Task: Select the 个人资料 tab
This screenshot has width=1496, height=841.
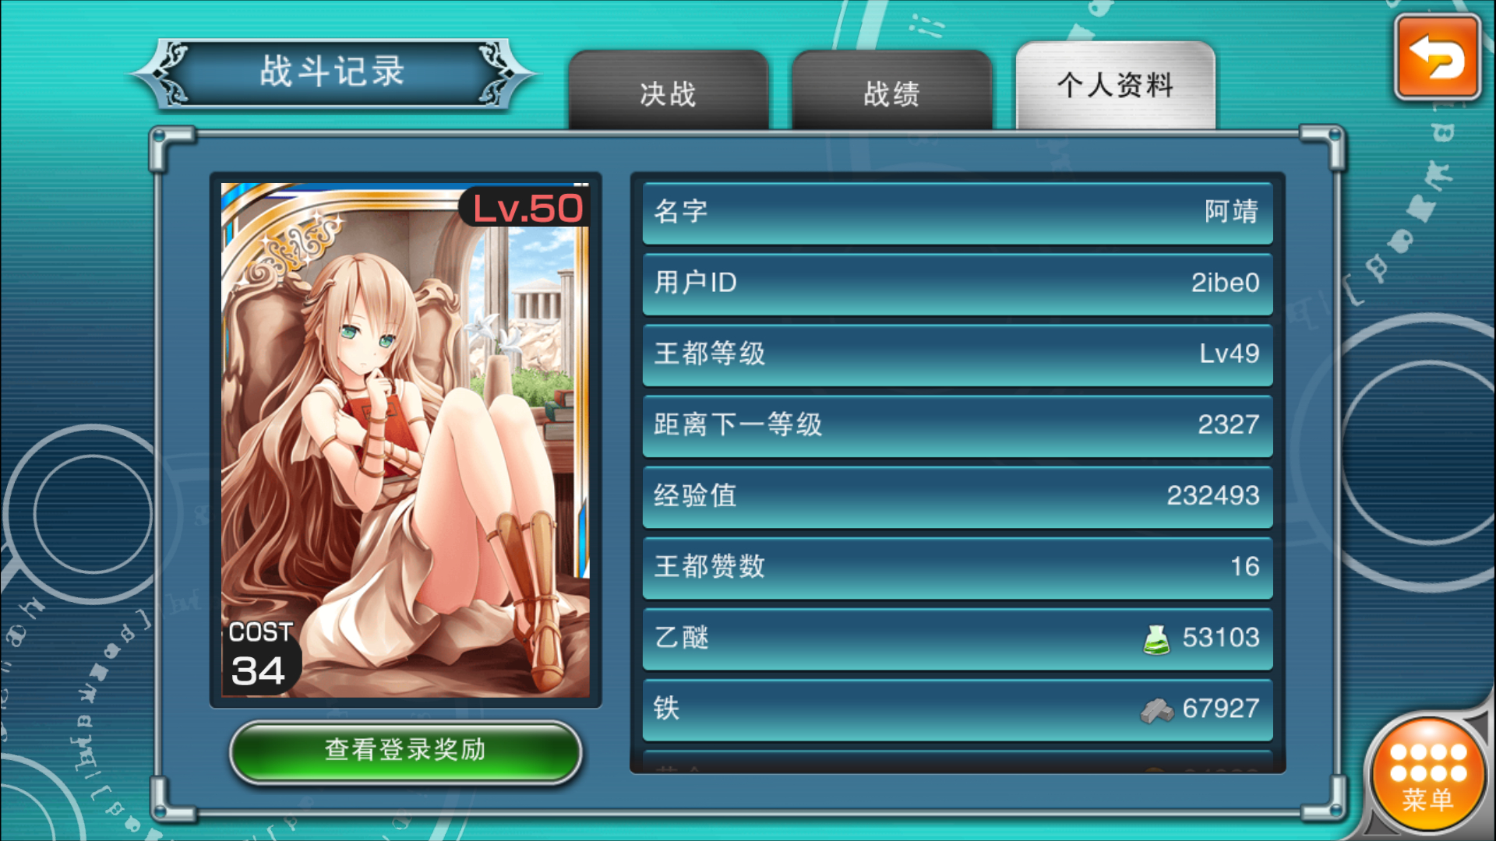Action: 1115,86
